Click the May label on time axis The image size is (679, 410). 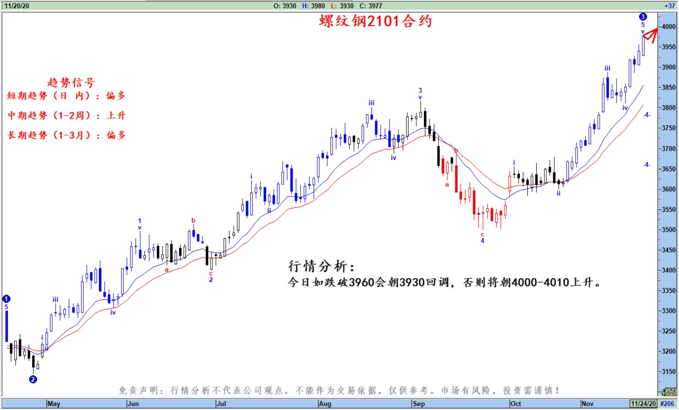point(54,403)
